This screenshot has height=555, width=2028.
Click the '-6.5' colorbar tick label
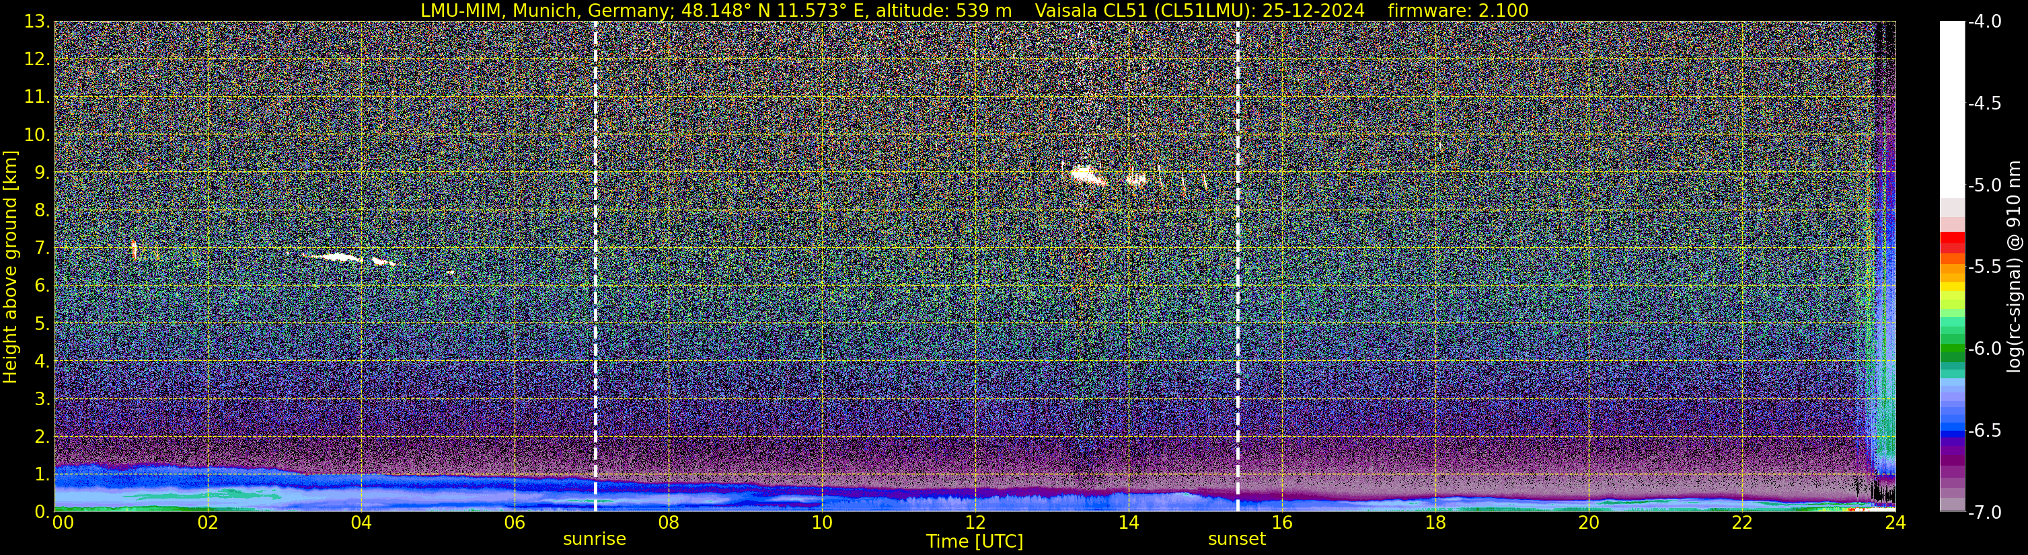(x=1985, y=430)
